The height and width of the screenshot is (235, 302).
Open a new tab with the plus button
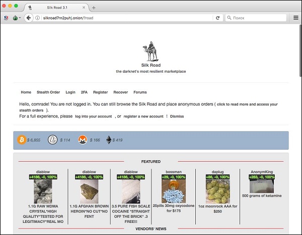pyautogui.click(x=94, y=8)
